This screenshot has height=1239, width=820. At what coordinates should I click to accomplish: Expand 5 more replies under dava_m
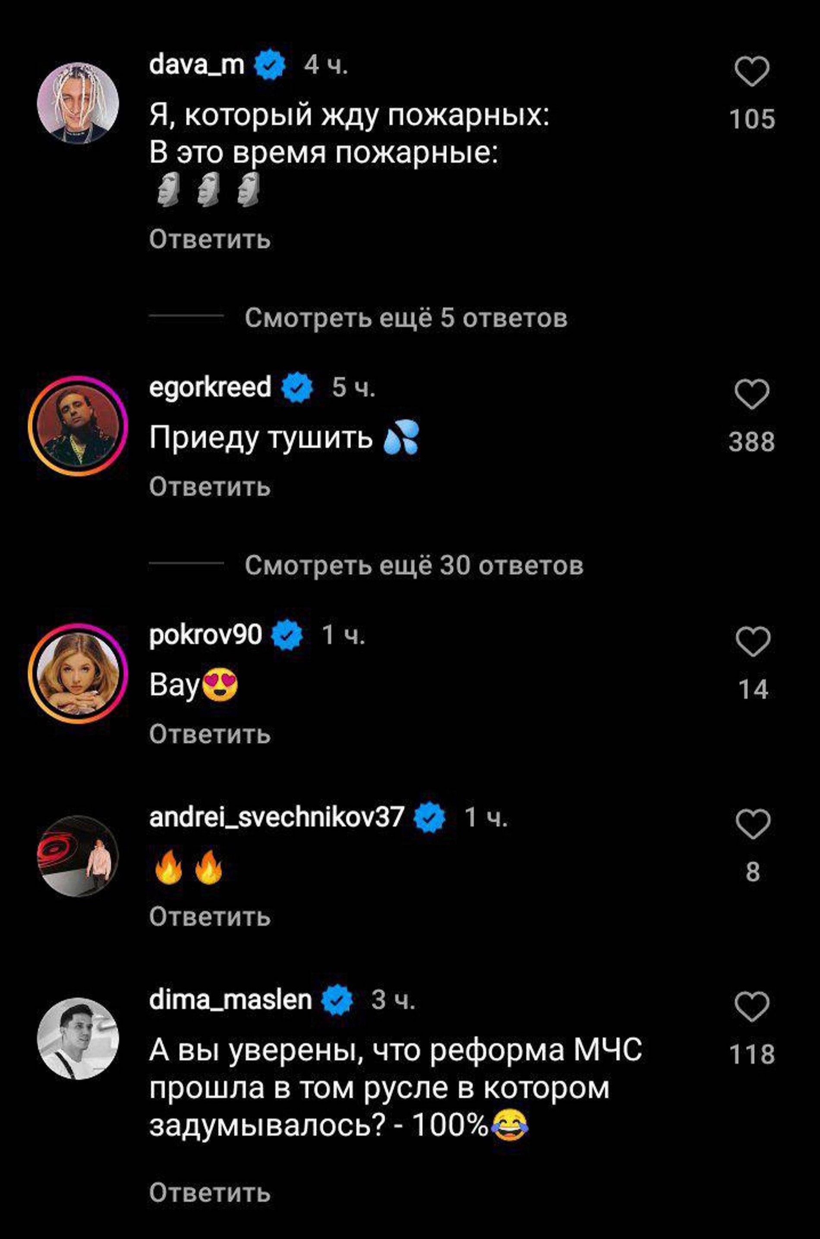406,317
